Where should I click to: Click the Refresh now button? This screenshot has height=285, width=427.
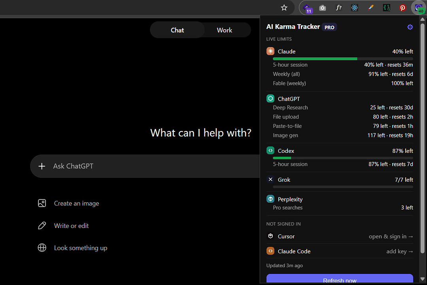pos(340,279)
